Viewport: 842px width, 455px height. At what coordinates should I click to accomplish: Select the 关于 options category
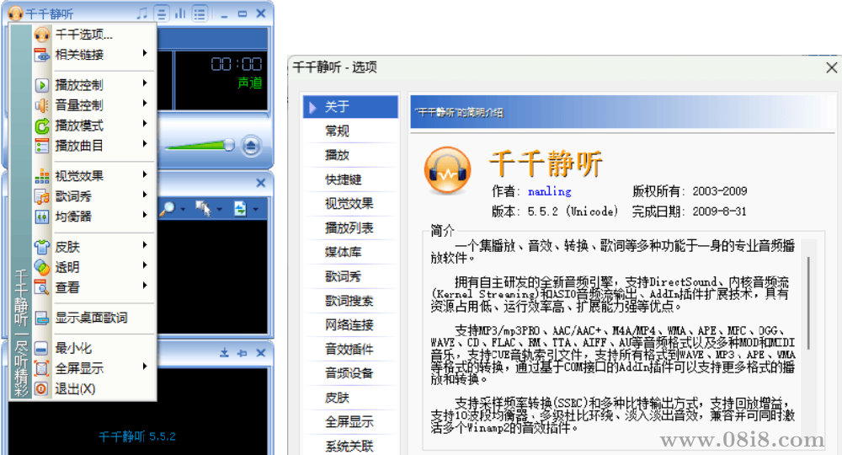pyautogui.click(x=350, y=106)
